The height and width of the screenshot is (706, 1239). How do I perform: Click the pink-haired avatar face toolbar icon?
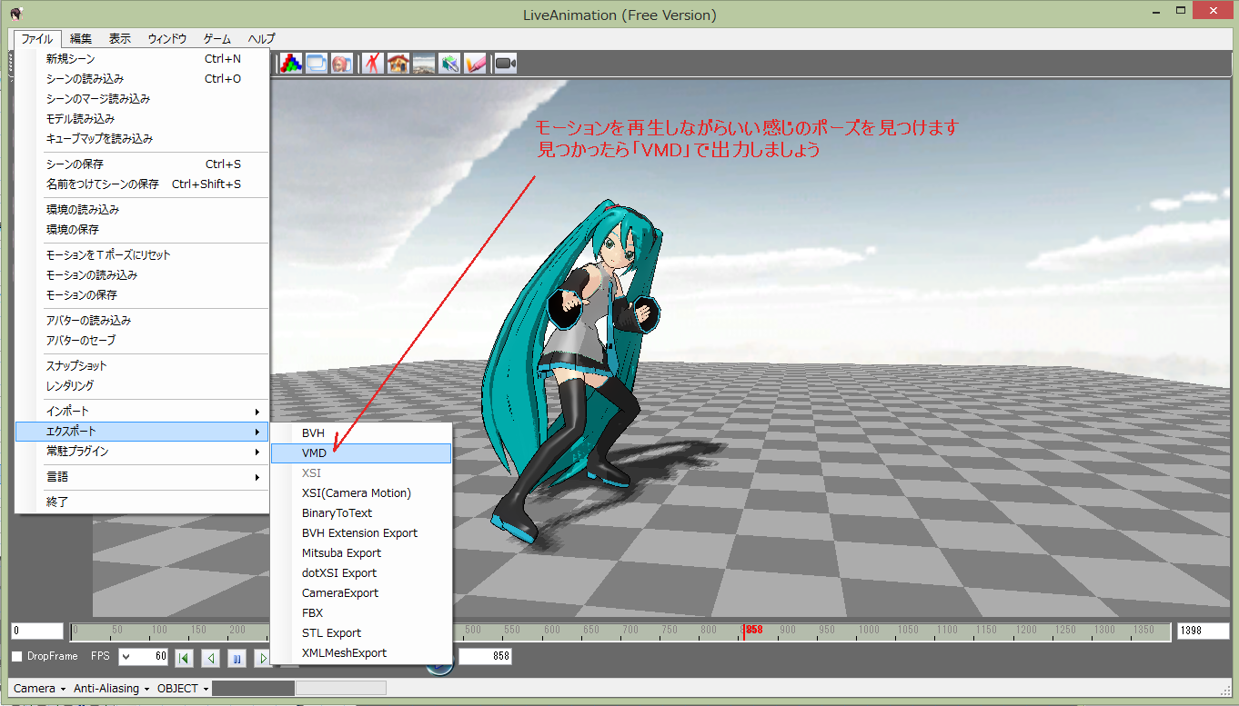(x=342, y=64)
